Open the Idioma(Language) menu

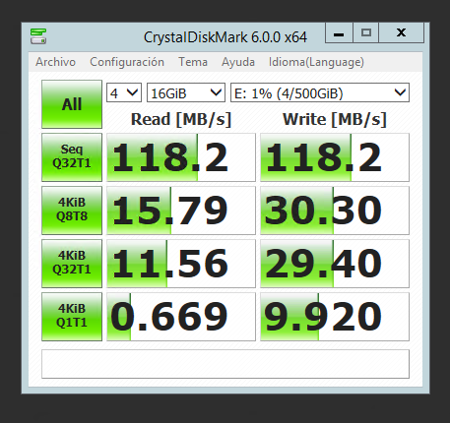(x=316, y=62)
